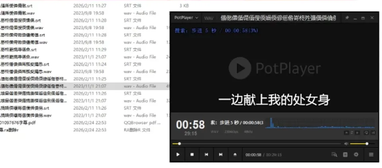The height and width of the screenshot is (168, 382).
Task: Select the srt file dated 2026/2/11 11:27
Action: tap(16, 6)
